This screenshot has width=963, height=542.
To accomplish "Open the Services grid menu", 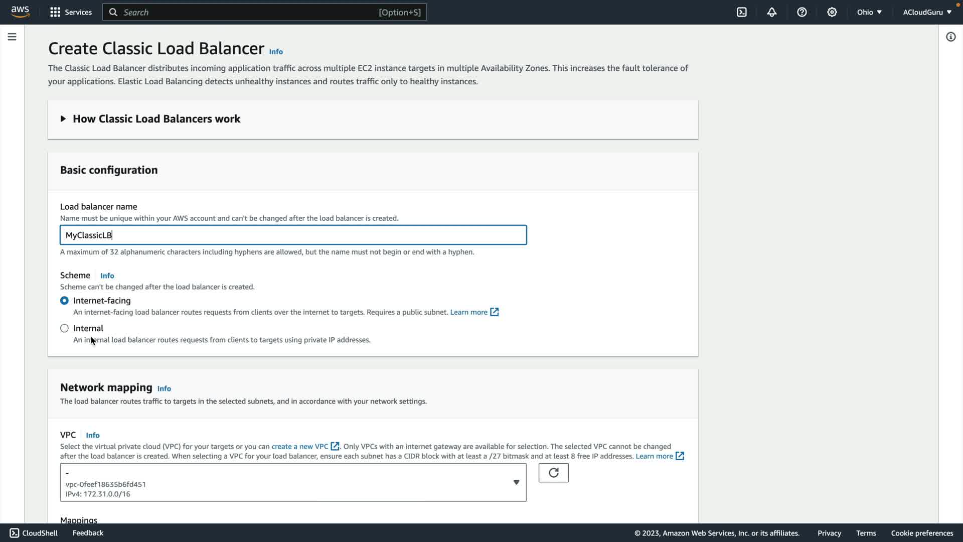I will click(x=71, y=12).
